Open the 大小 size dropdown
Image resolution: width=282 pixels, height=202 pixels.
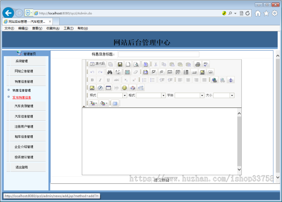(x=224, y=96)
